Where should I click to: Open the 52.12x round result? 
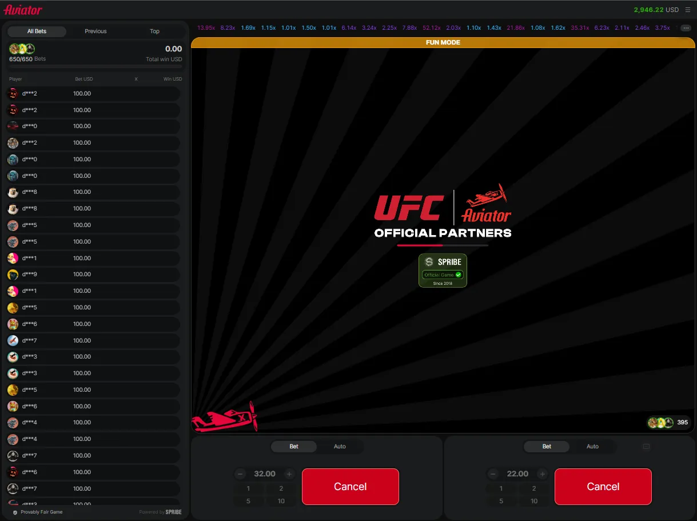click(432, 28)
